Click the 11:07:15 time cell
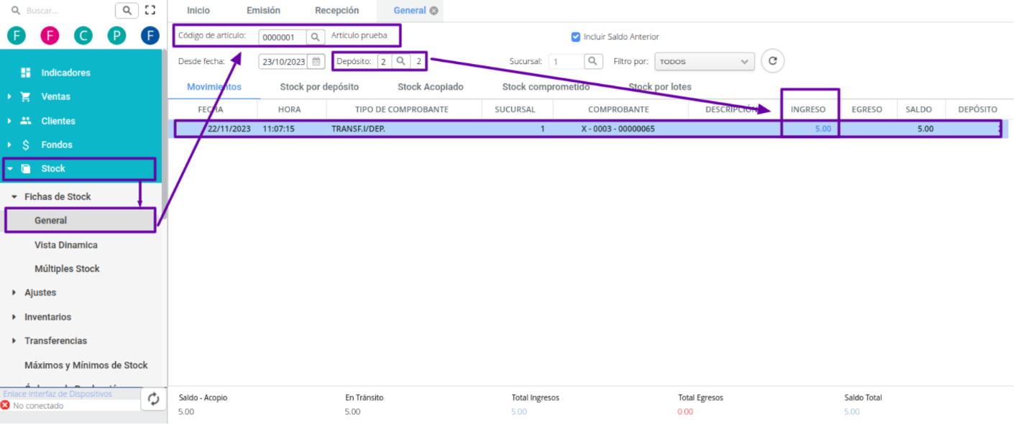 click(279, 129)
